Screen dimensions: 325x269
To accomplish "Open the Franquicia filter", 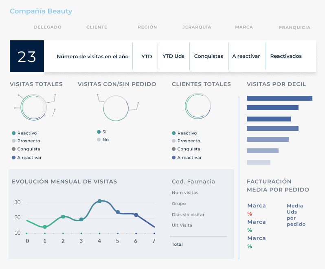I will (x=294, y=27).
